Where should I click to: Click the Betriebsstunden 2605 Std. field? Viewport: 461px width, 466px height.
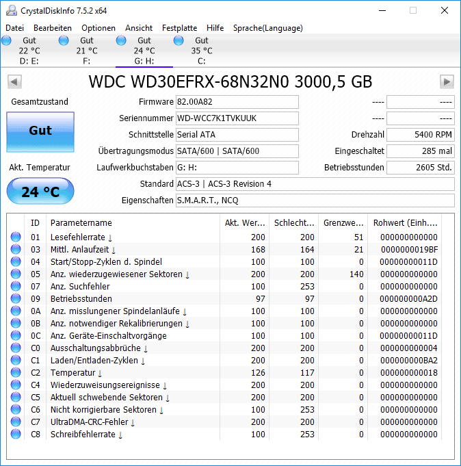click(x=421, y=168)
